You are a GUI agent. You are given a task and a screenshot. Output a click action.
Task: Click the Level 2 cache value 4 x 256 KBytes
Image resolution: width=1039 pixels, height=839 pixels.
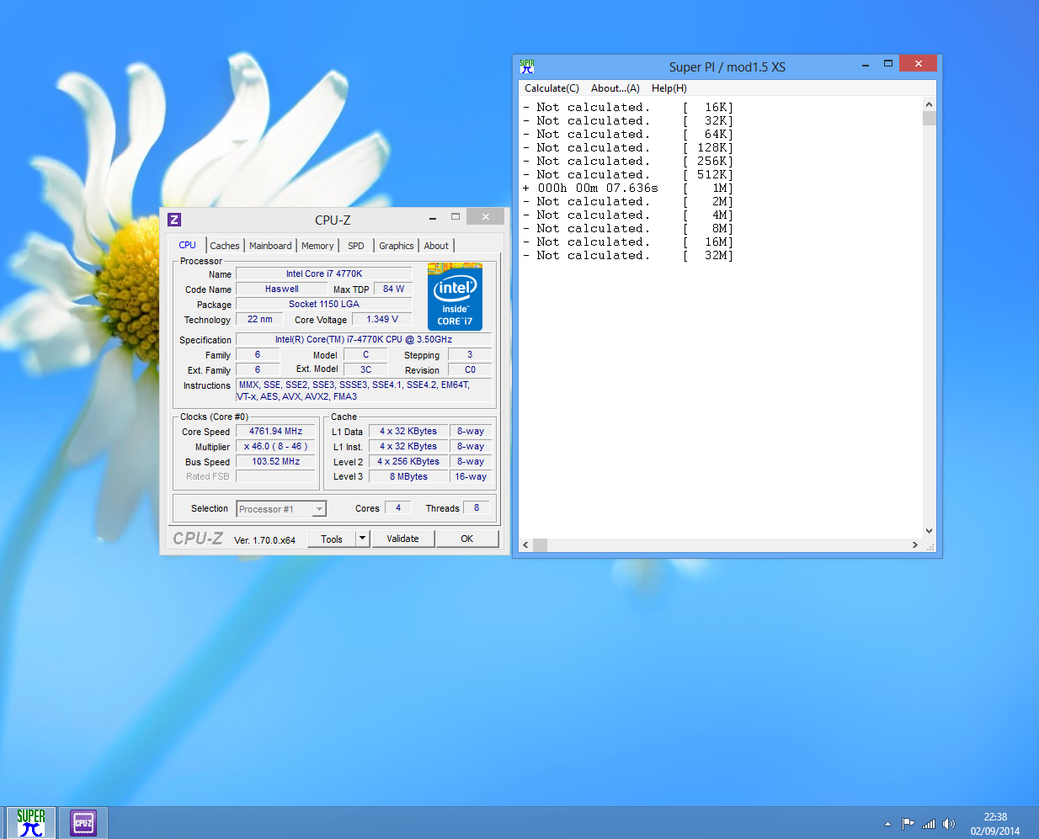pyautogui.click(x=408, y=461)
